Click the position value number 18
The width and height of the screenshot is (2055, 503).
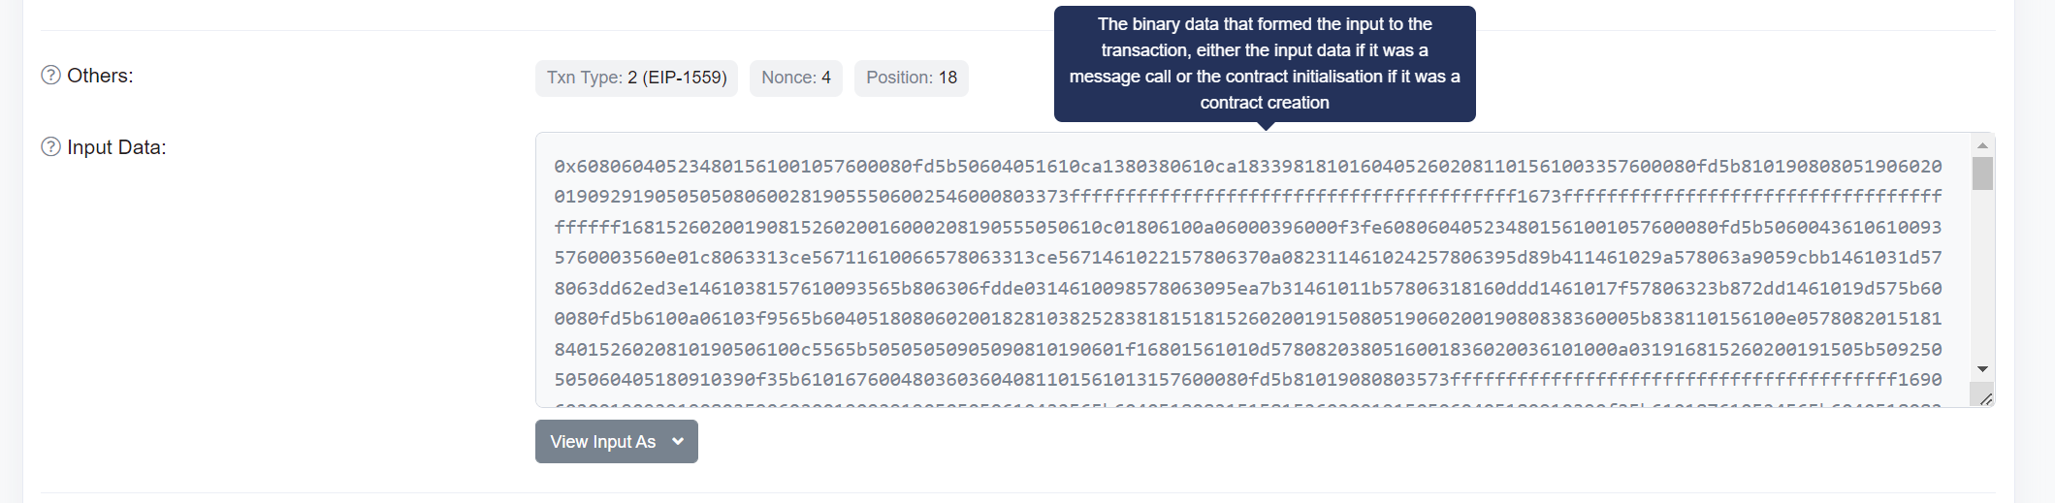coord(947,78)
